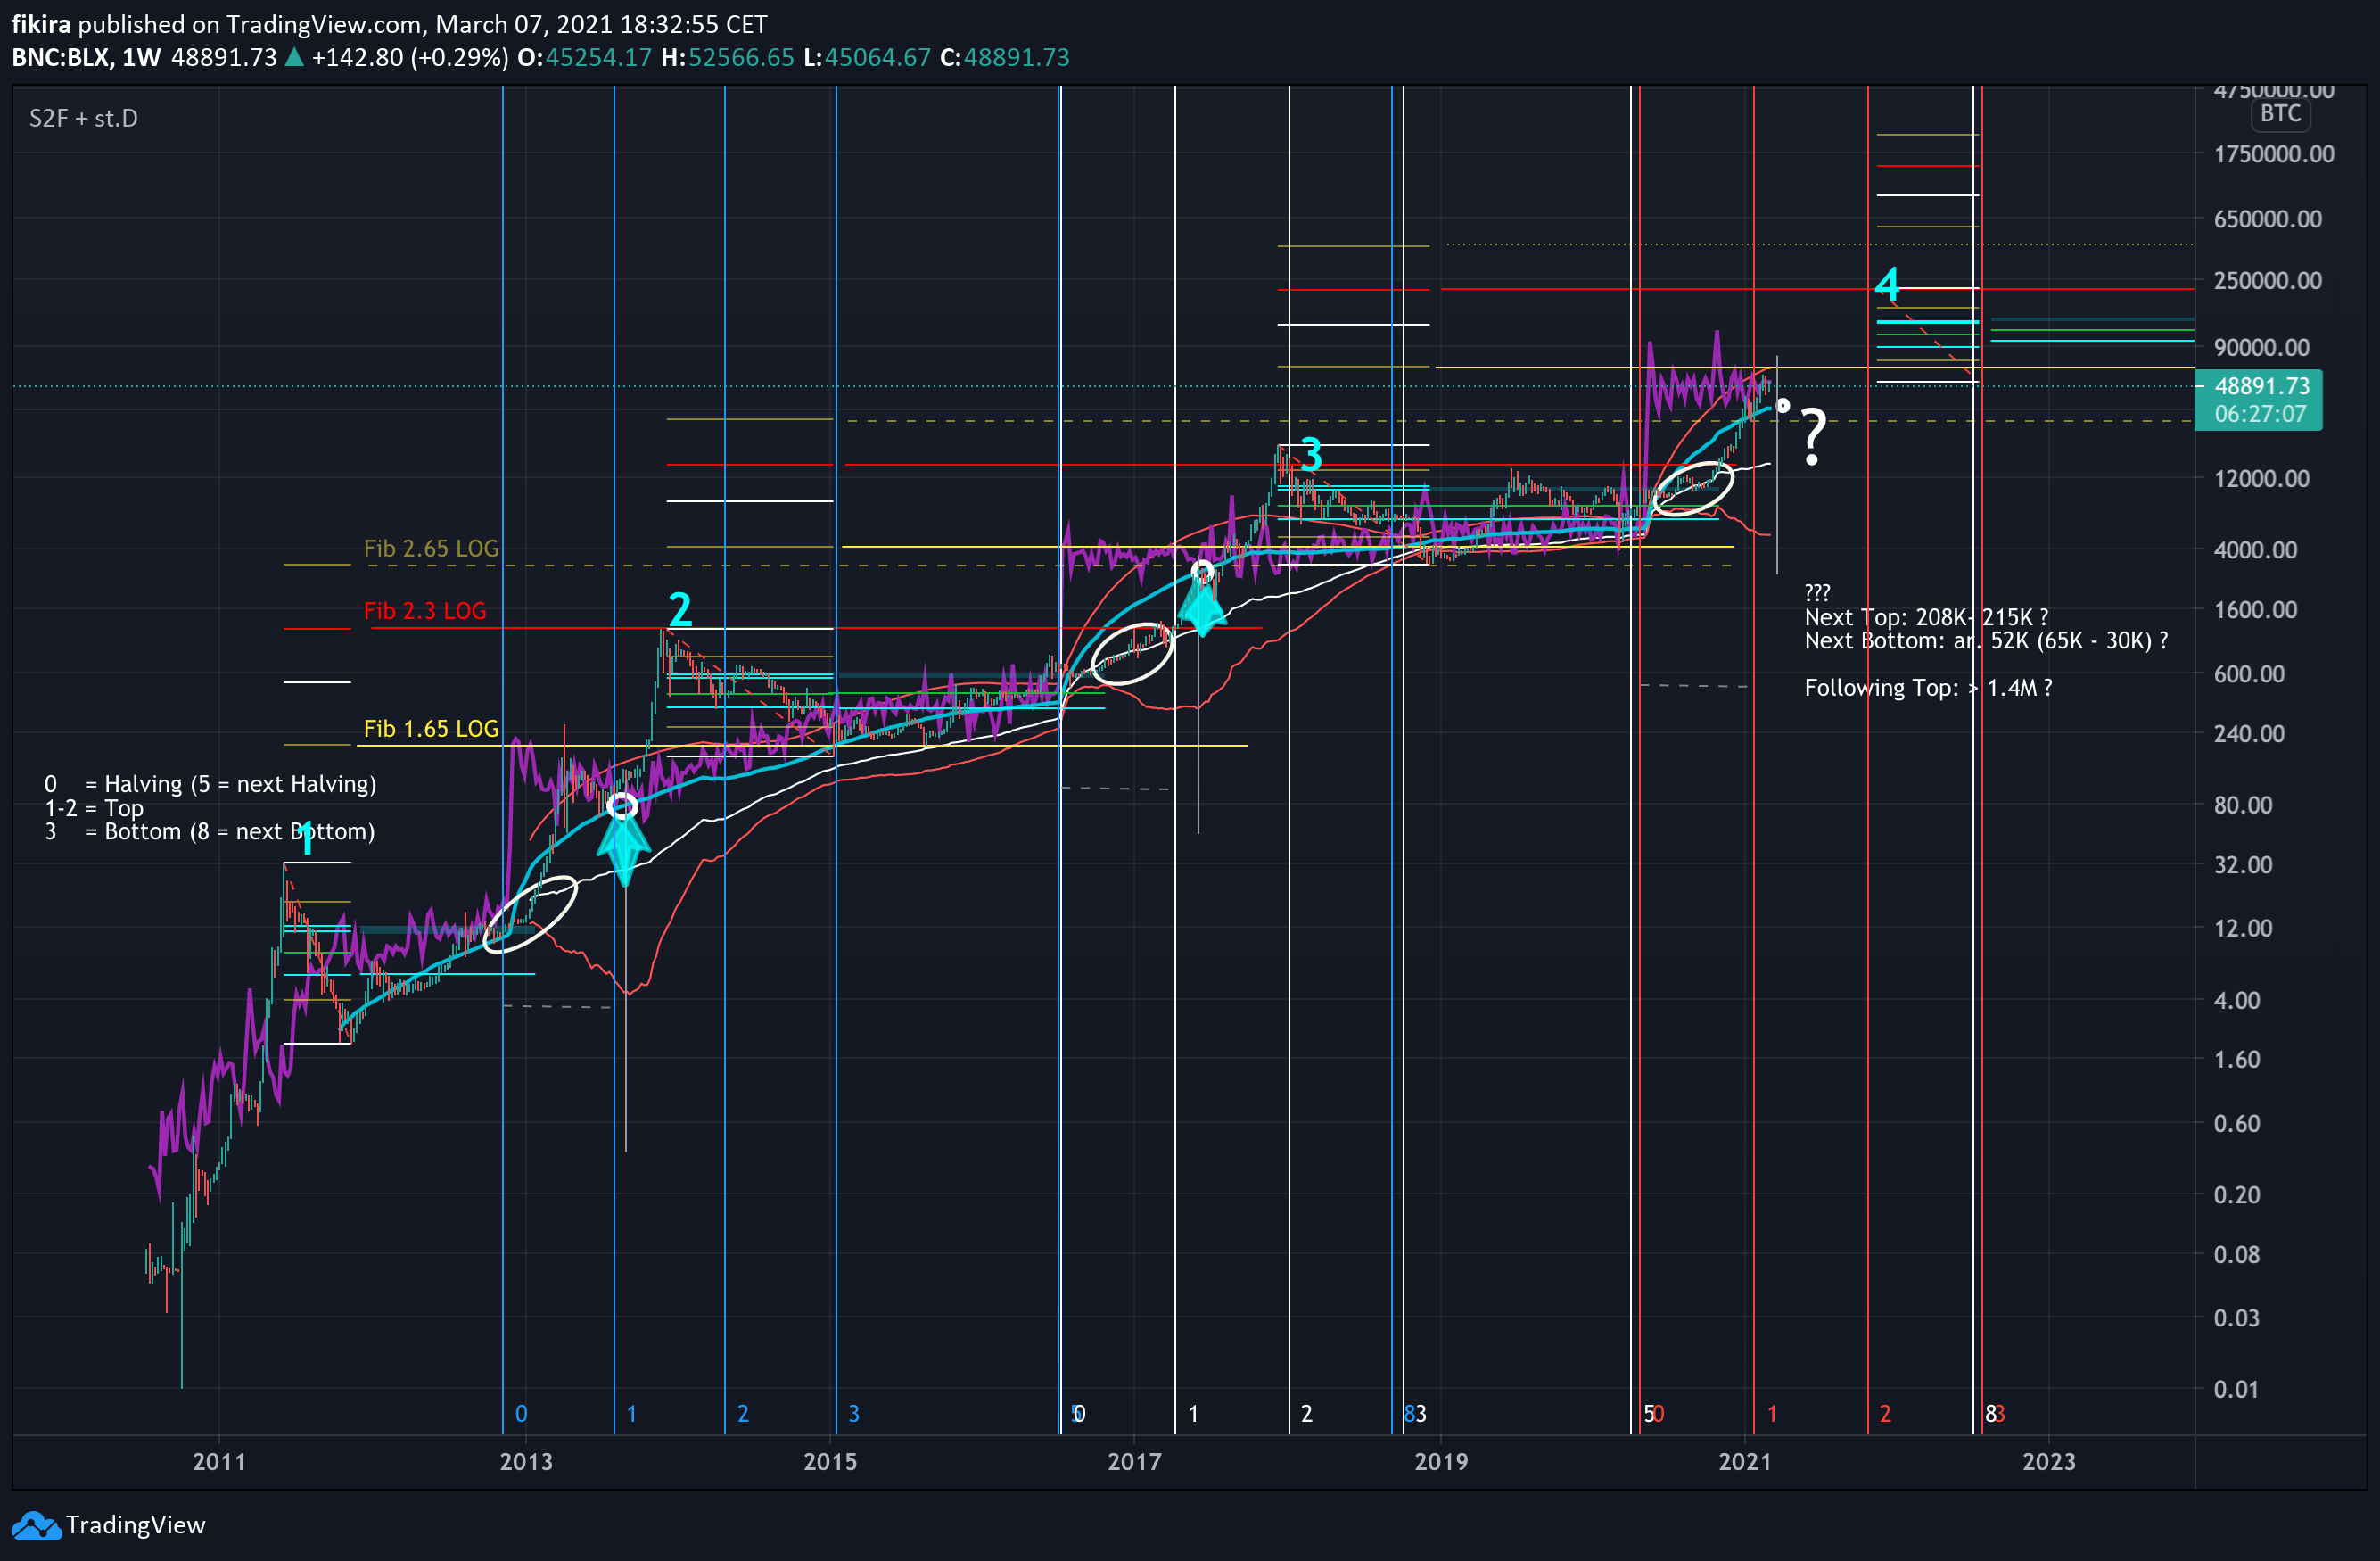The height and width of the screenshot is (1561, 2380).
Task: Click the TradingView cloud logo icon
Action: [36, 1526]
